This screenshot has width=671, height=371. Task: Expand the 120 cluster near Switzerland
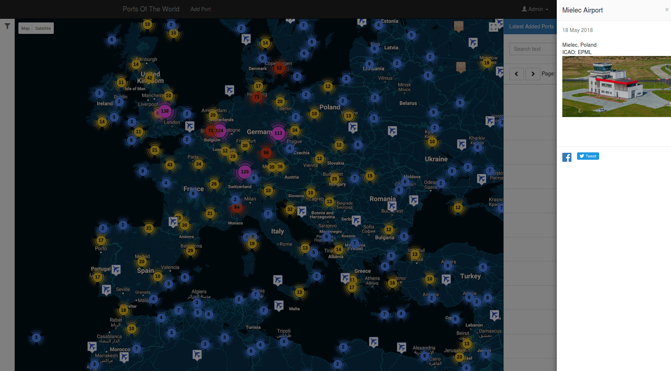coord(245,172)
